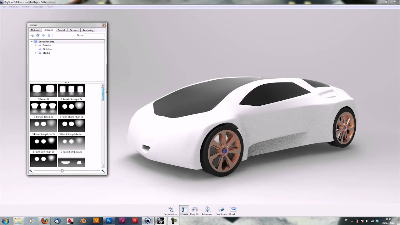Click the thumbnail list scrollbar down arrow

coord(102,166)
